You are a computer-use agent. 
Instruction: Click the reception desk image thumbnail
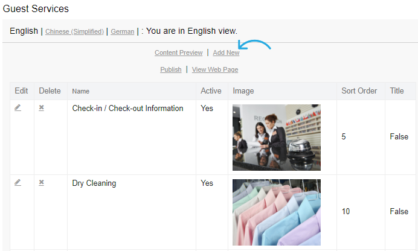(277, 138)
